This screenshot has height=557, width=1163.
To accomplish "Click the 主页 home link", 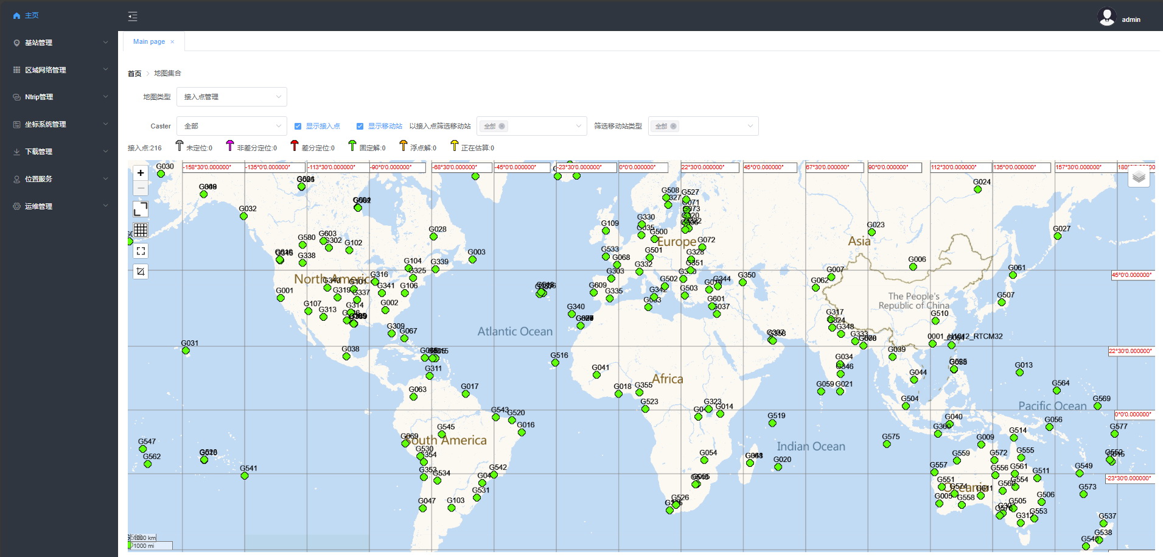I will pos(32,15).
